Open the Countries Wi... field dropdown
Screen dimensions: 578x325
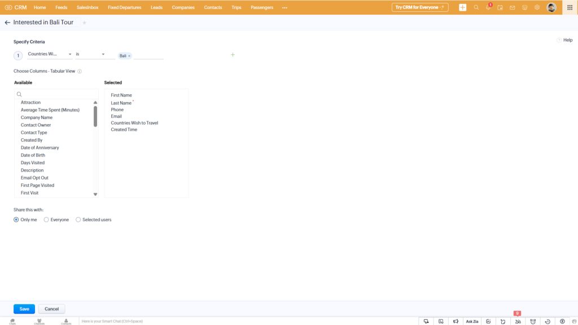50,54
